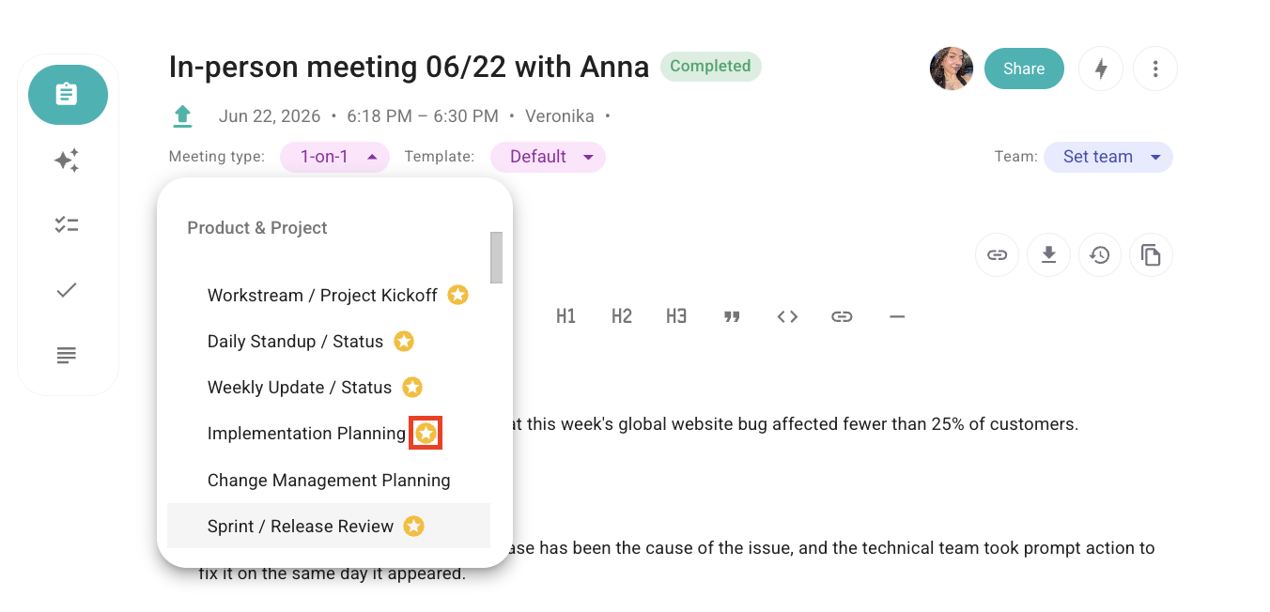Open the AI sparkles sidebar icon
Image resolution: width=1270 pixels, height=612 pixels.
pos(67,161)
